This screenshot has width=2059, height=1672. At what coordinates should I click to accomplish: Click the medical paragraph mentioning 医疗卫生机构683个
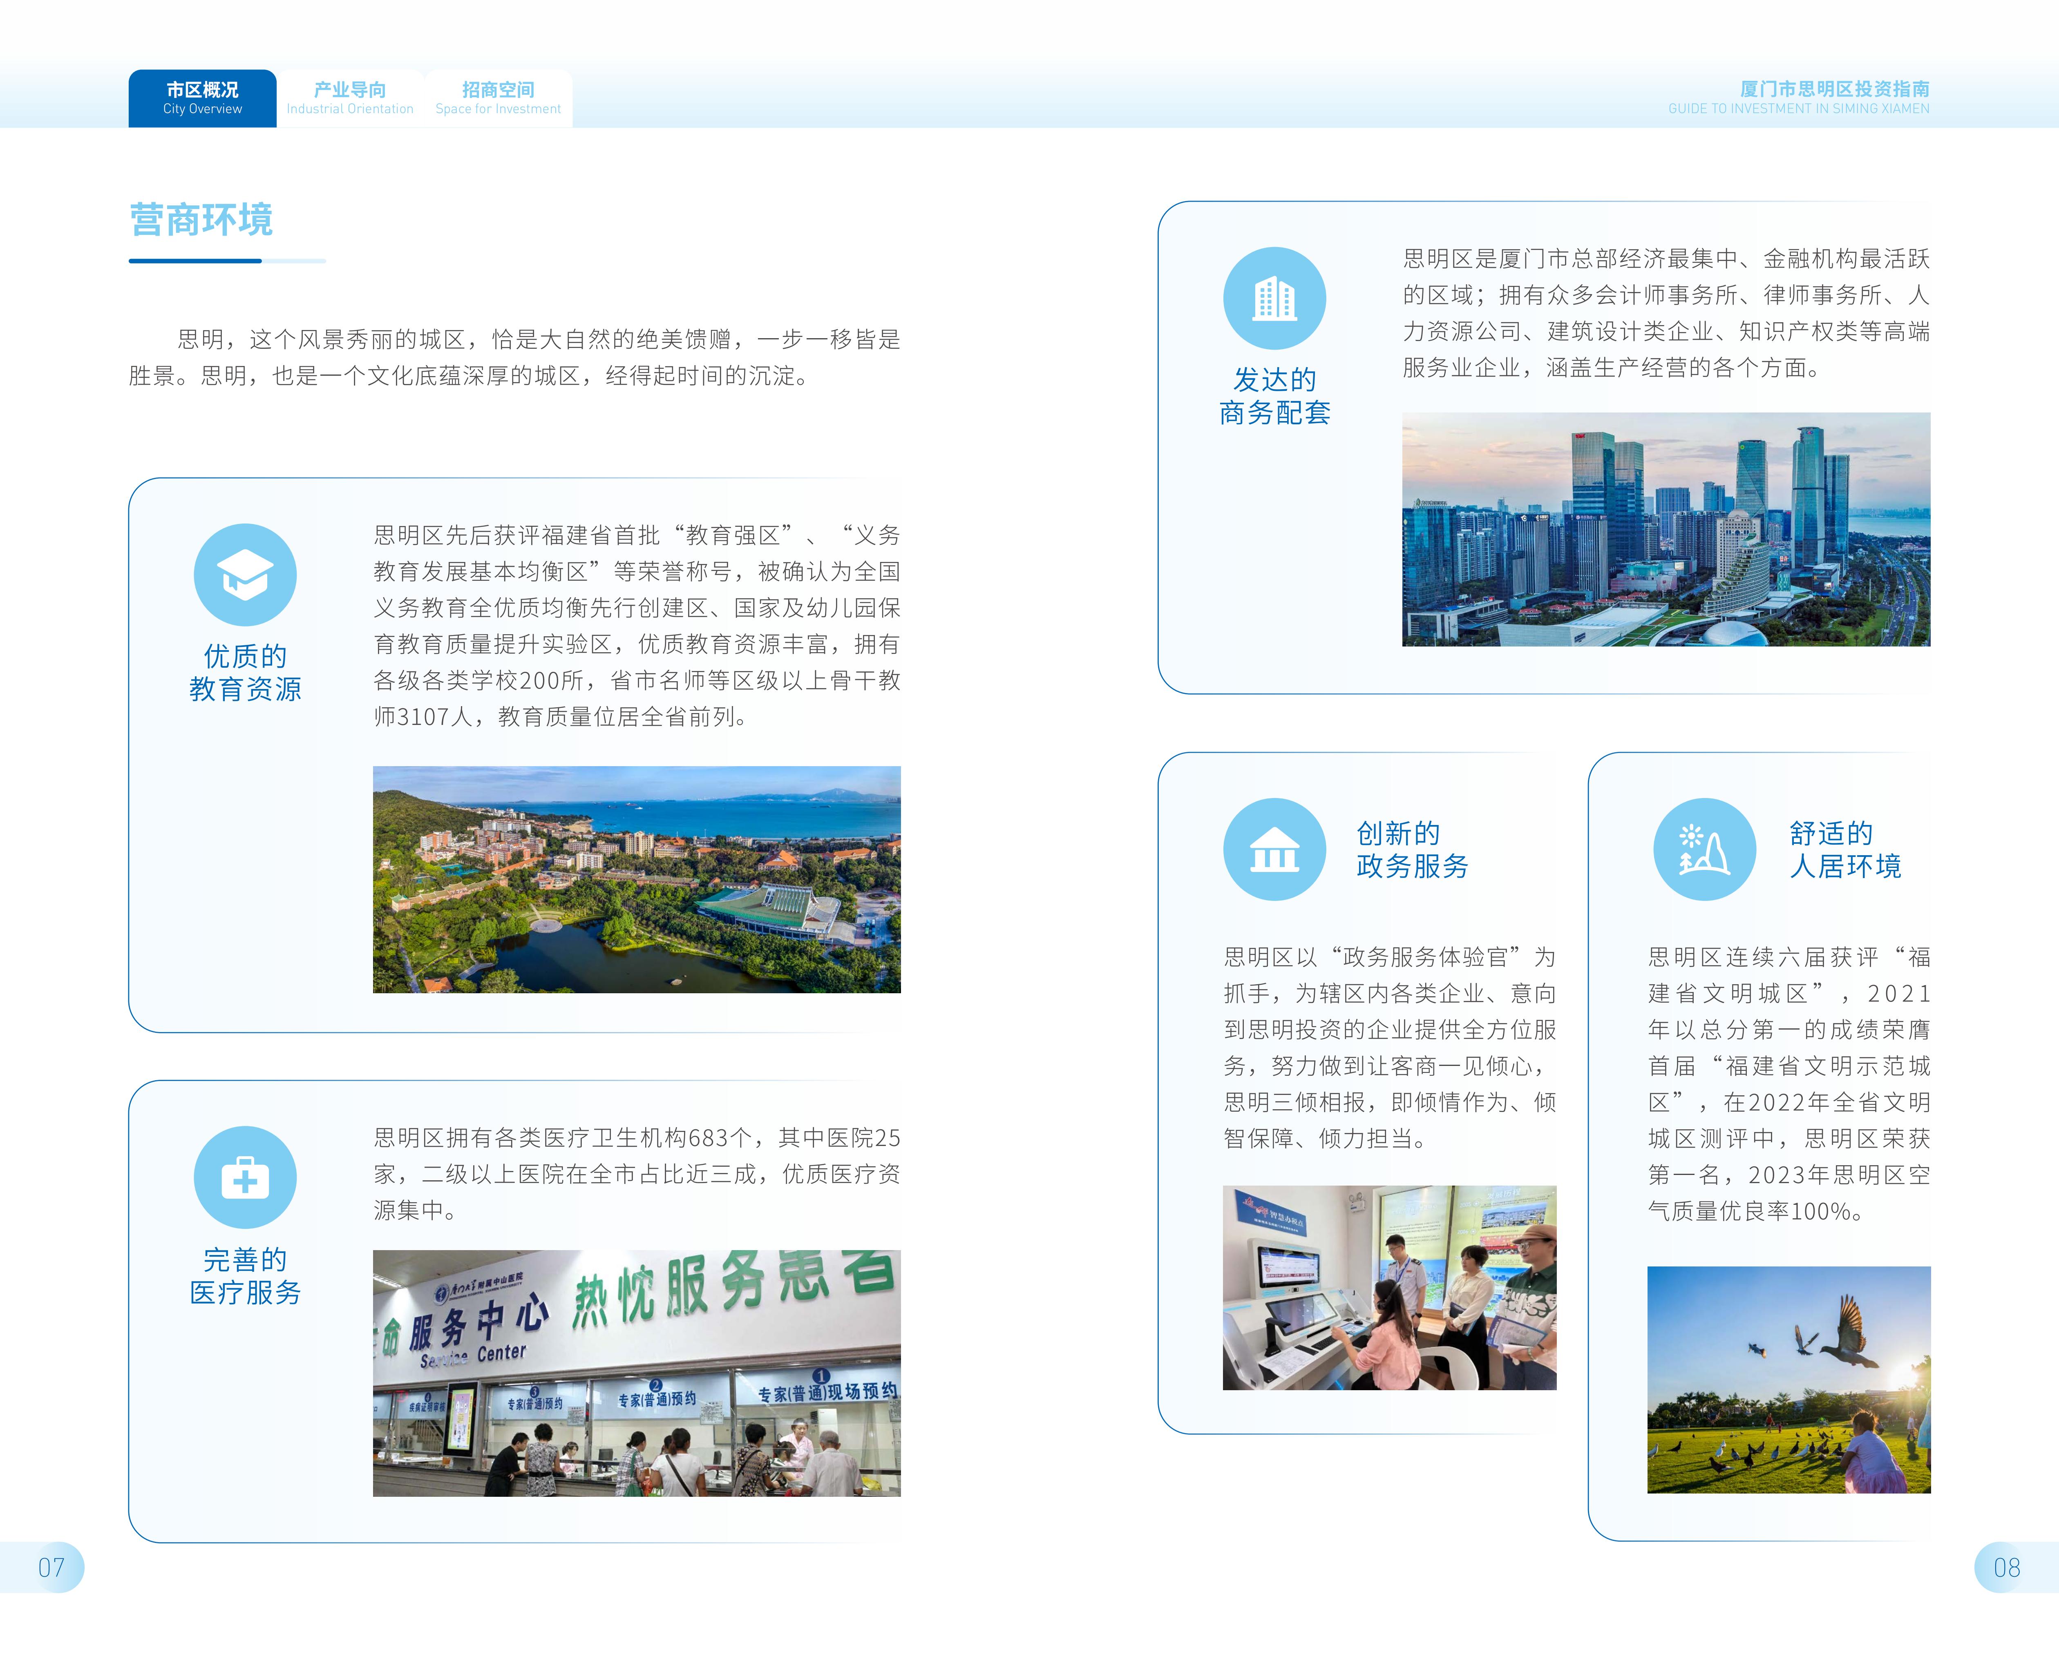click(x=637, y=1174)
